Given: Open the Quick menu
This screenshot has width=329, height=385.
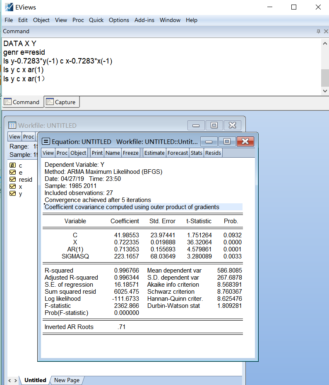Looking at the screenshot, I should (x=96, y=20).
